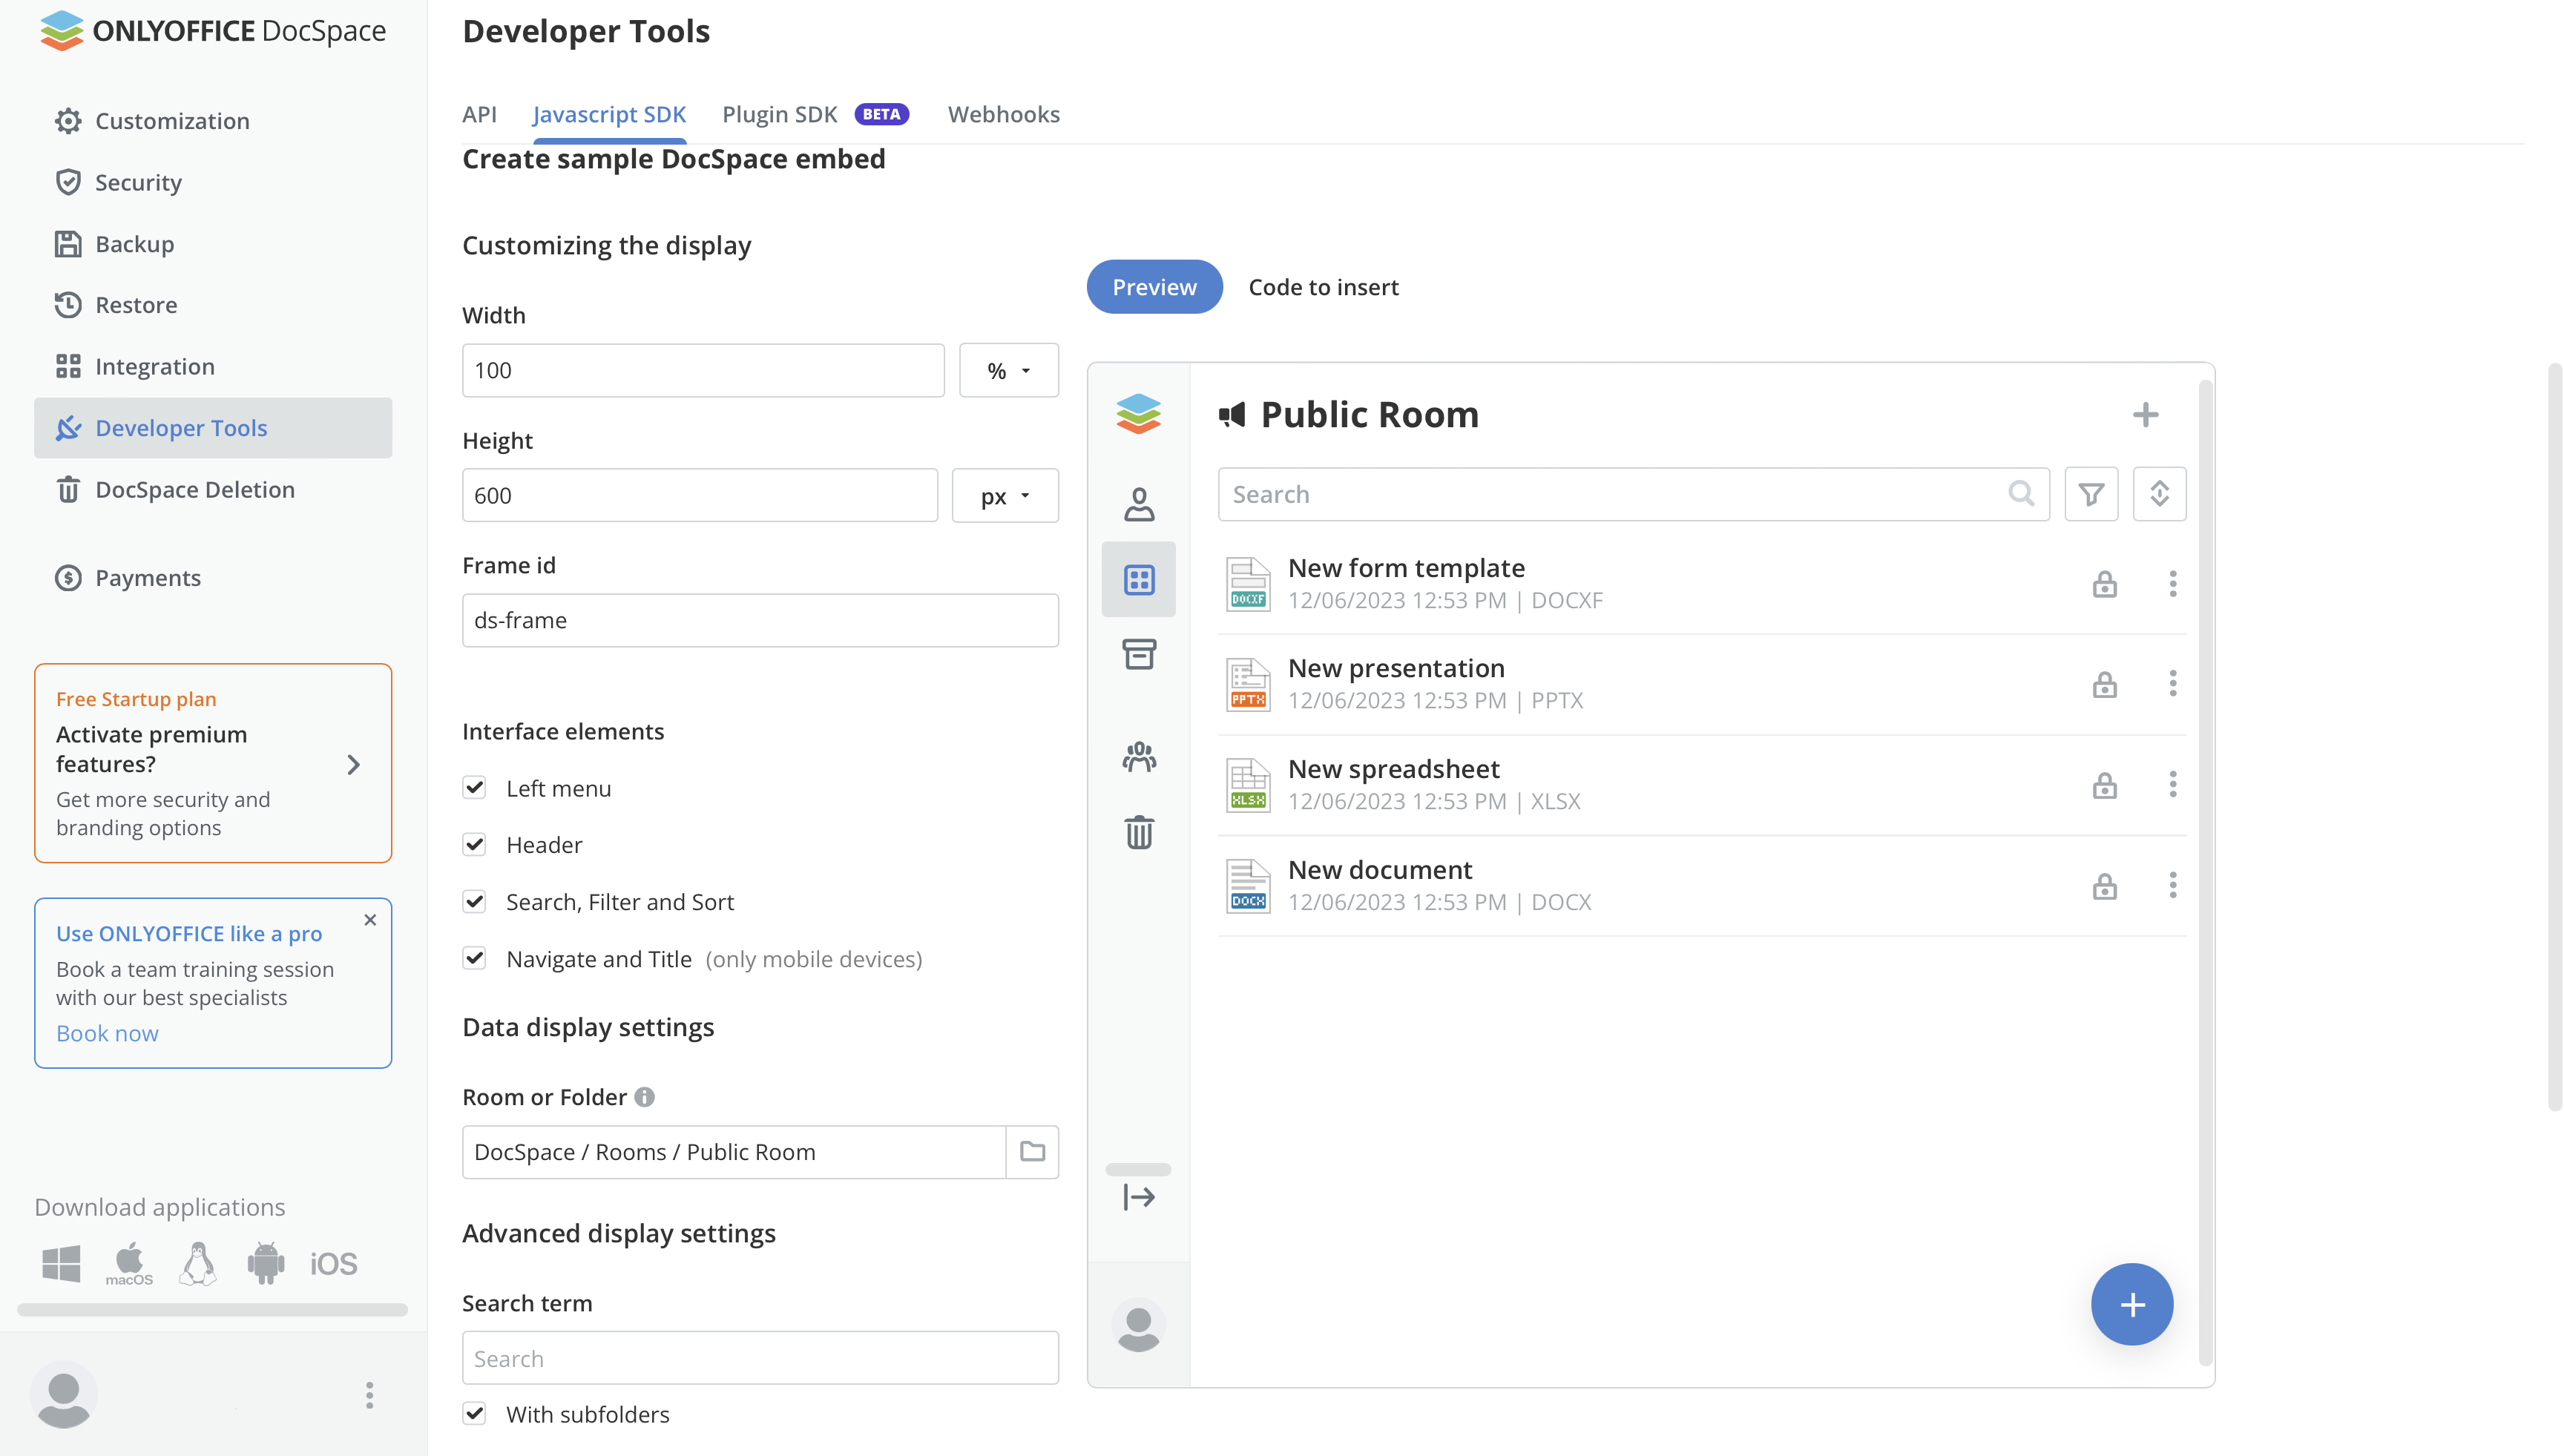Click the Book now link
The height and width of the screenshot is (1456, 2564).
[107, 1033]
